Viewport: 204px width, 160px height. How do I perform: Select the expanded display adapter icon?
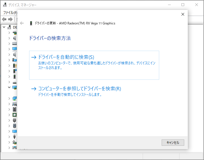point(15,87)
